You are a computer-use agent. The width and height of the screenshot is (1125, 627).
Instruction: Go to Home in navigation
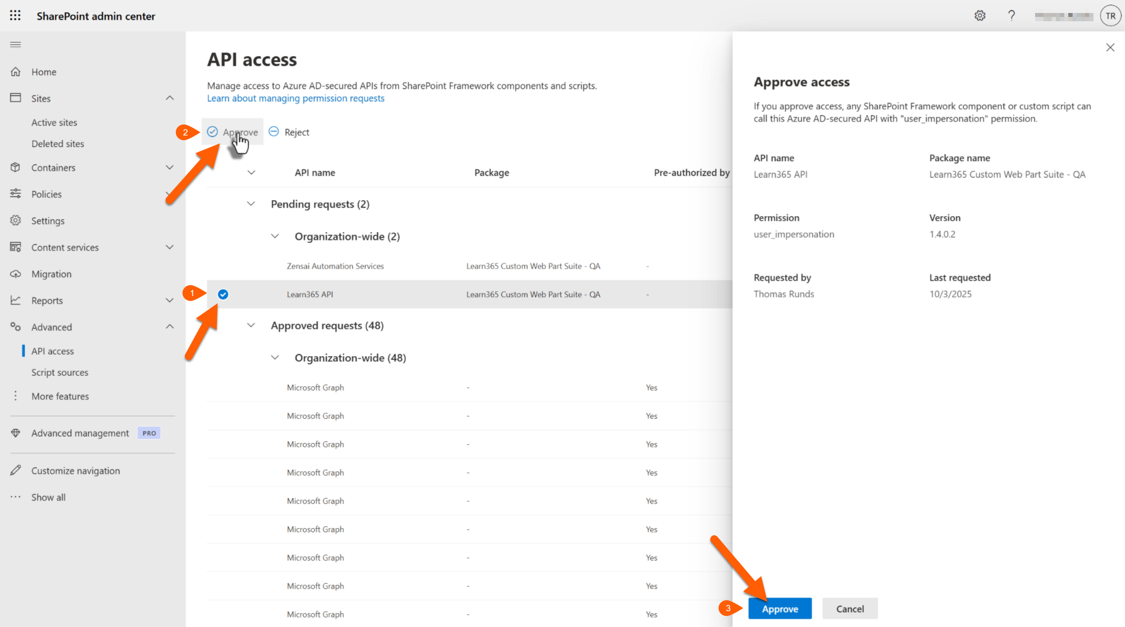(x=44, y=72)
